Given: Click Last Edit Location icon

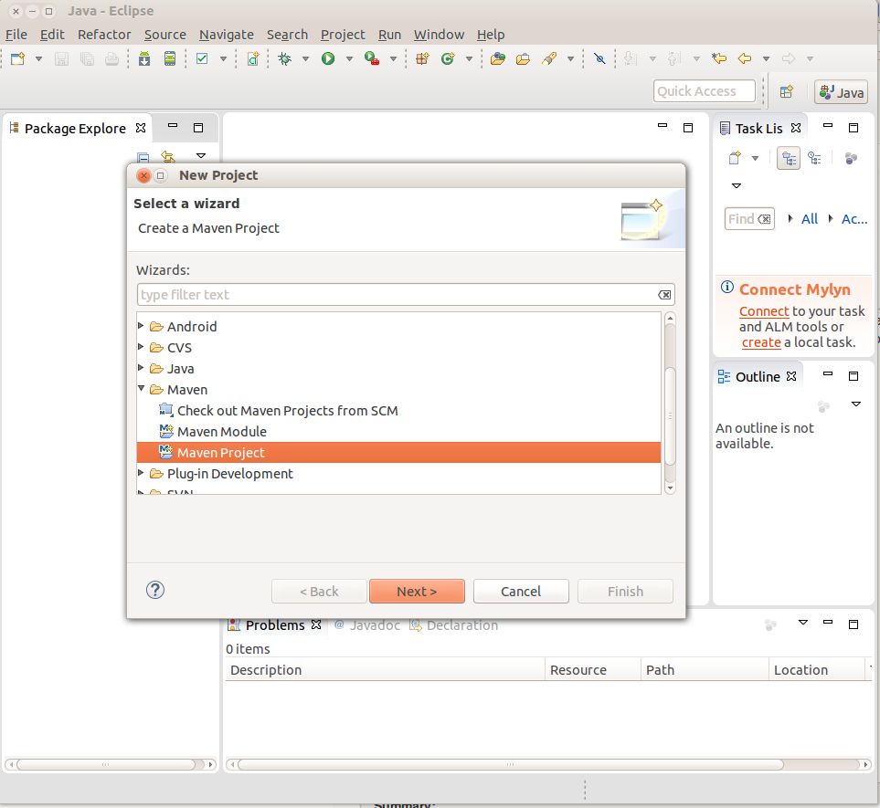Looking at the screenshot, I should [719, 58].
